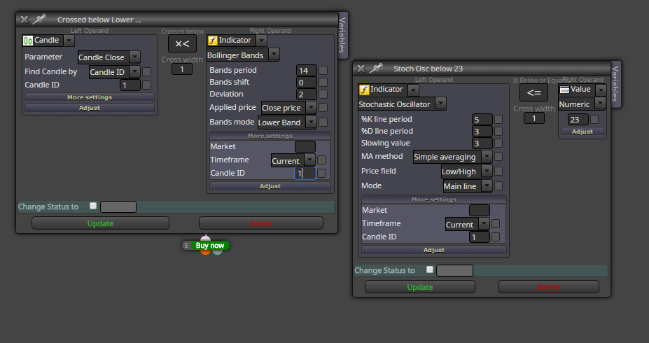Click Update in Crossed below Lower window
Screen dimensions: 649x343
(100, 223)
